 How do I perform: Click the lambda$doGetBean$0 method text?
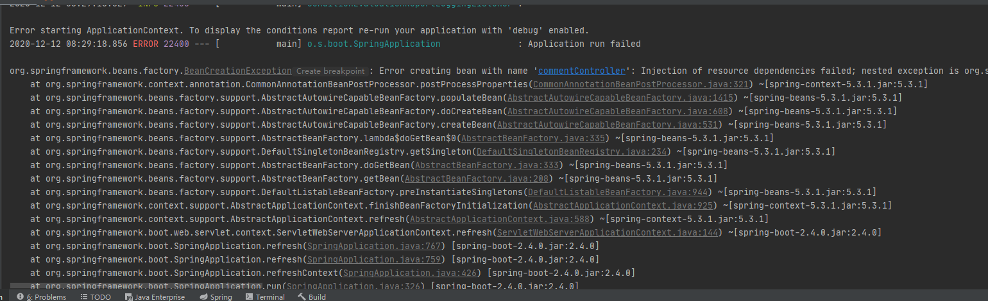(410, 138)
